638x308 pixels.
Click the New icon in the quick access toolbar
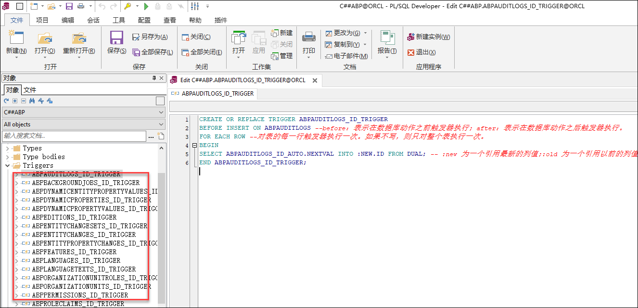[x=34, y=6]
